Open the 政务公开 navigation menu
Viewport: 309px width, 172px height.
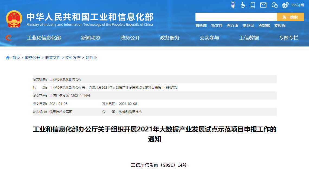point(130,38)
